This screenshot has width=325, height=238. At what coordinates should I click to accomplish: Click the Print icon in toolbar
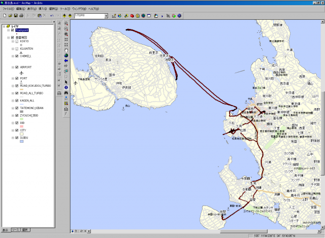pos(22,16)
